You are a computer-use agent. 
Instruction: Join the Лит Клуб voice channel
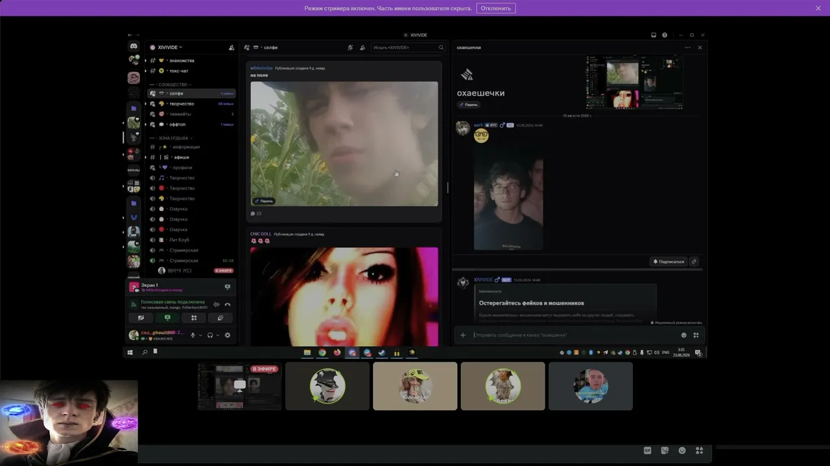coord(192,240)
